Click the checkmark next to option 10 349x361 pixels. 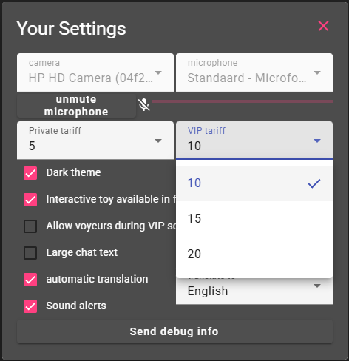point(314,183)
